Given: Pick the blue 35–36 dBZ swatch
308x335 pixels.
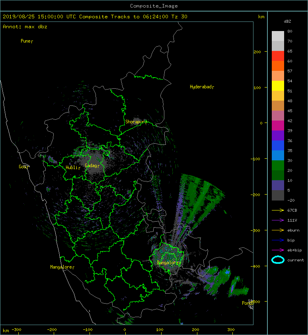Looking at the screenshot, I should pos(278,146).
